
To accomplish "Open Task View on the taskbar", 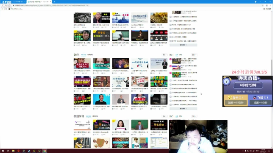I will 8,151.
